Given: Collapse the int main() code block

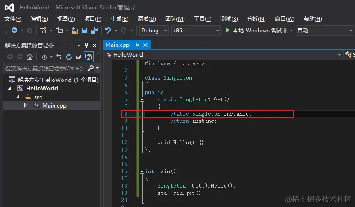Looking at the screenshot, I should point(142,171).
